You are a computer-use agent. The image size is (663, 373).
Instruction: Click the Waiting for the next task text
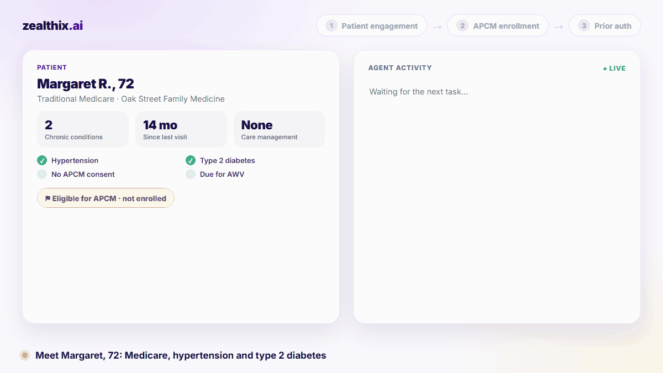[x=419, y=92]
